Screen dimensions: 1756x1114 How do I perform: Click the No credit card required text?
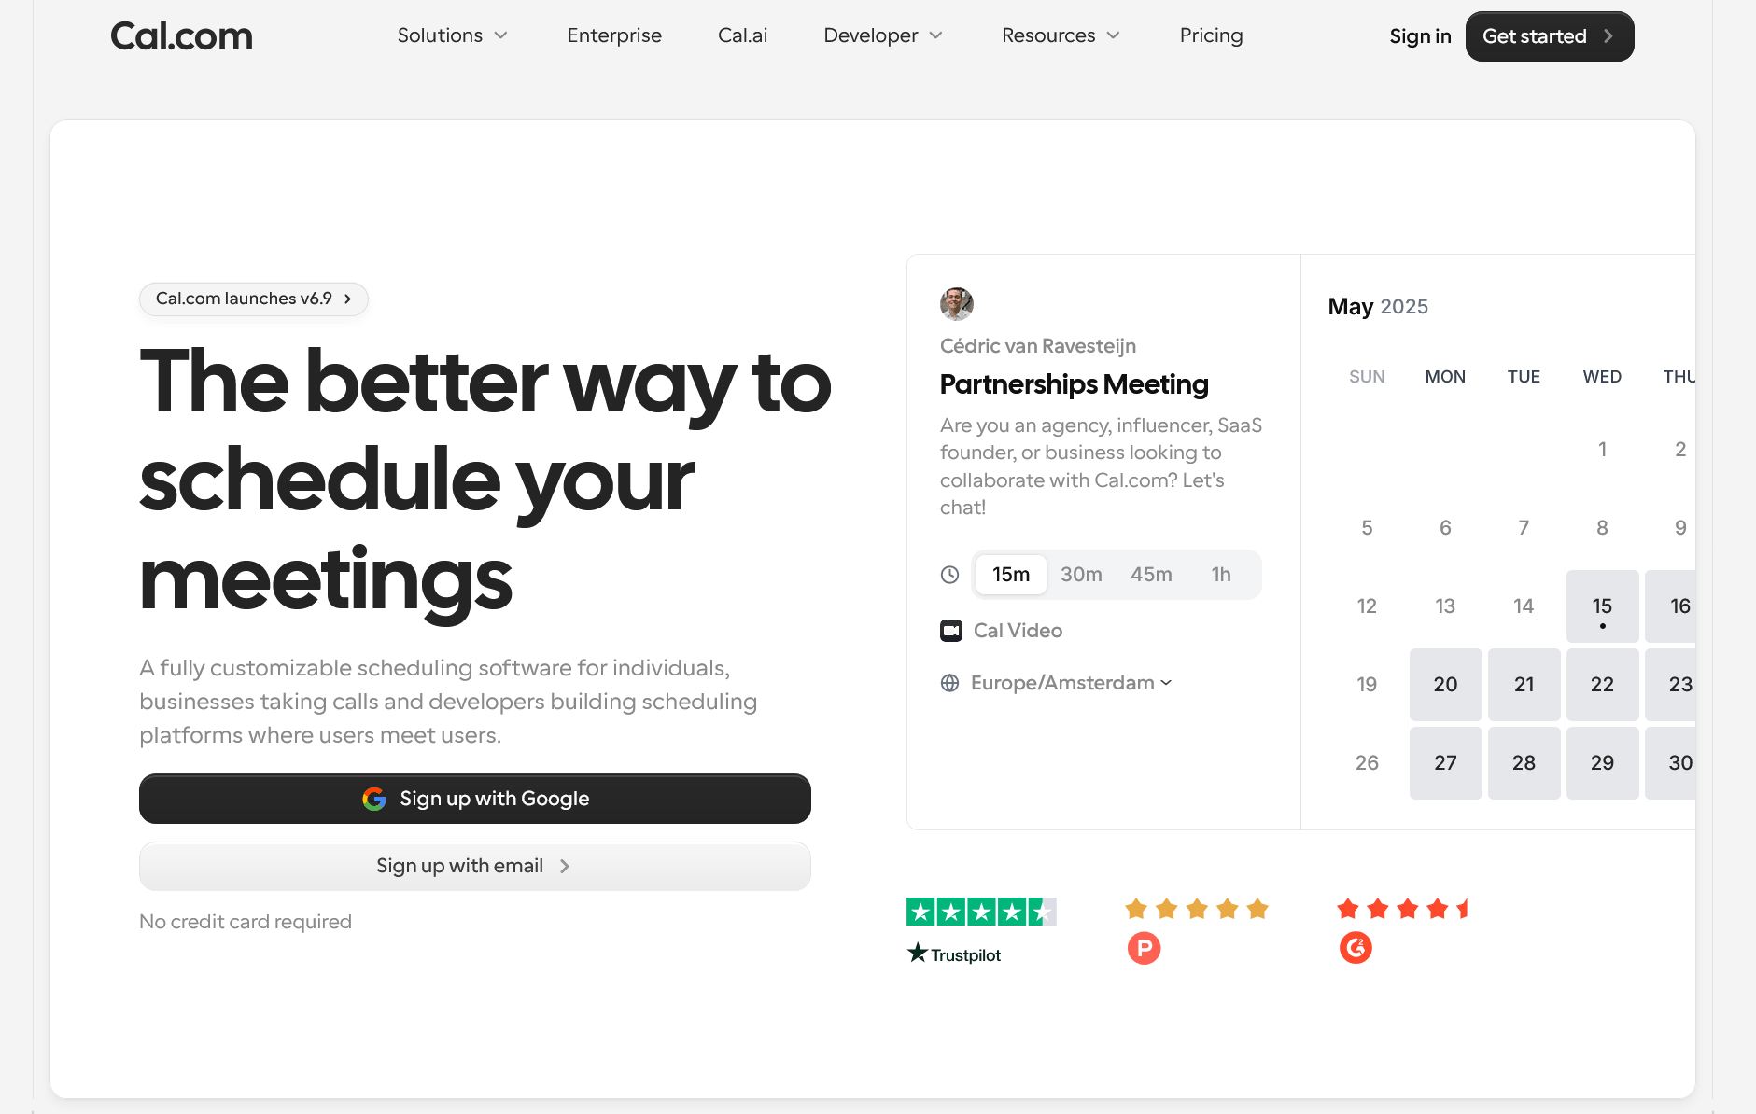click(x=246, y=922)
